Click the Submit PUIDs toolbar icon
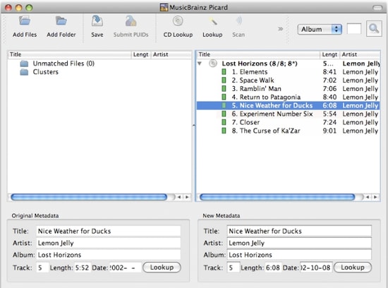 (131, 20)
